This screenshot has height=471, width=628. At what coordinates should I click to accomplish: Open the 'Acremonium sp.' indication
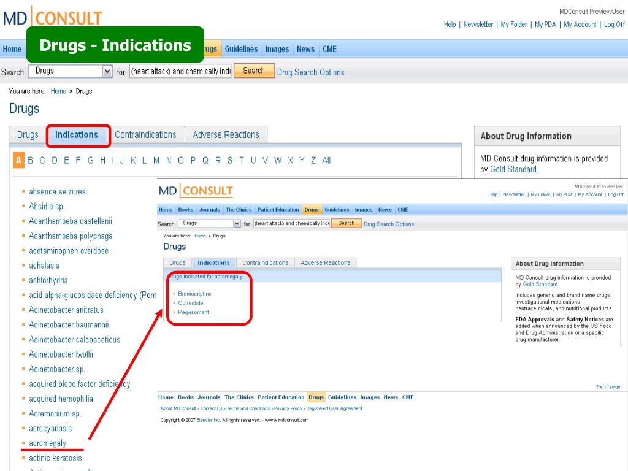(55, 414)
